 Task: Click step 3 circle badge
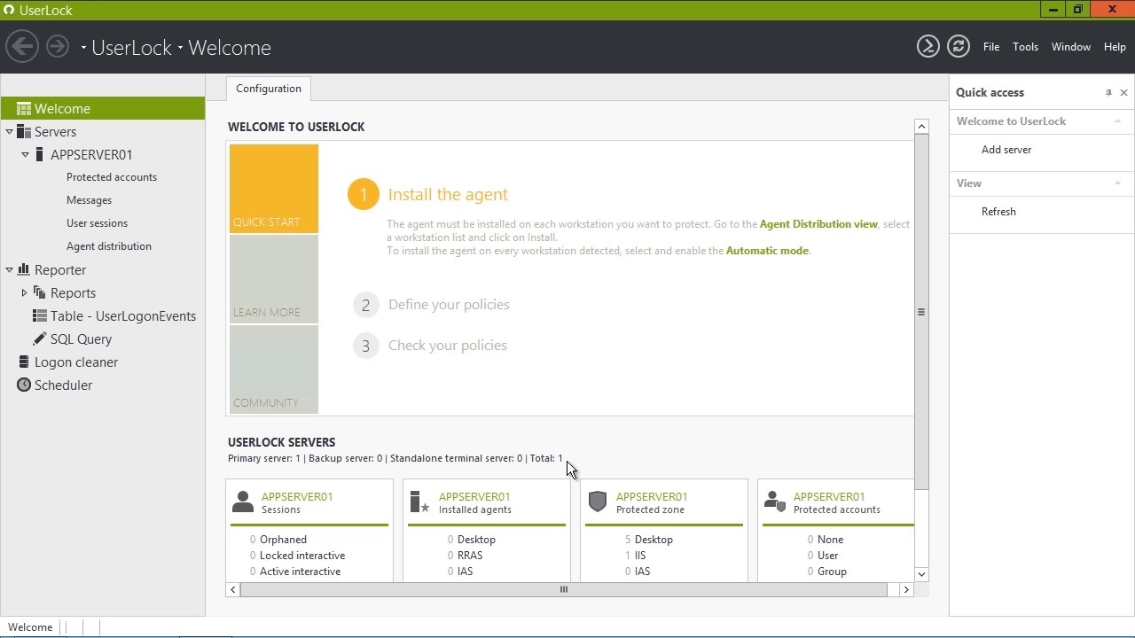[365, 346]
